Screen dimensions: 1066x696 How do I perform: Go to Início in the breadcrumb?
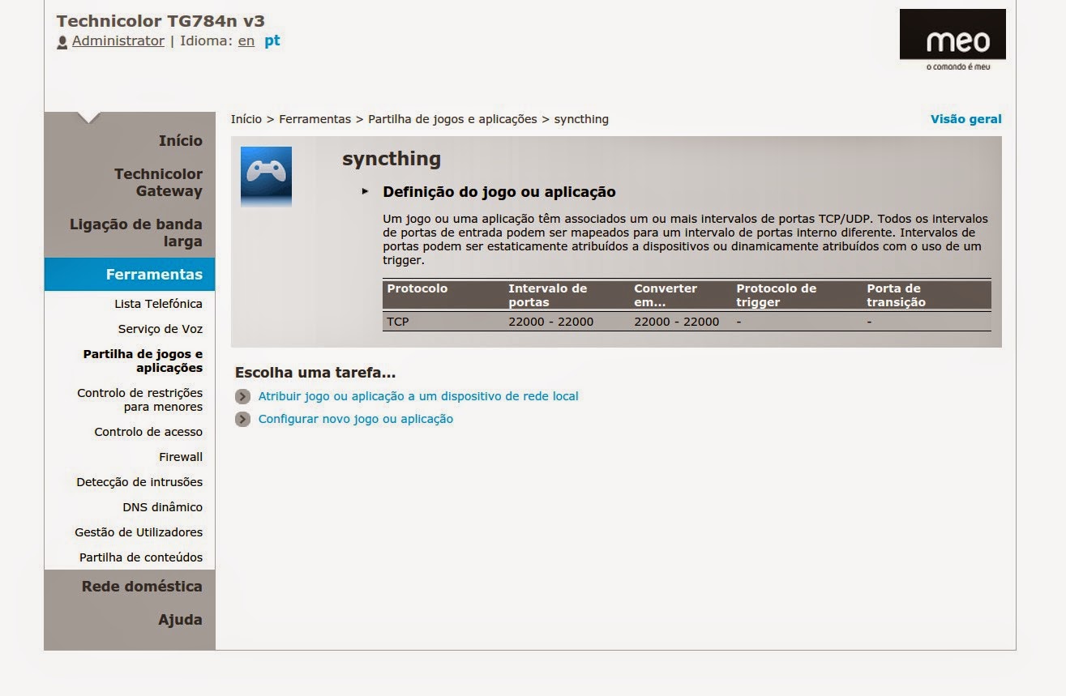coord(246,119)
